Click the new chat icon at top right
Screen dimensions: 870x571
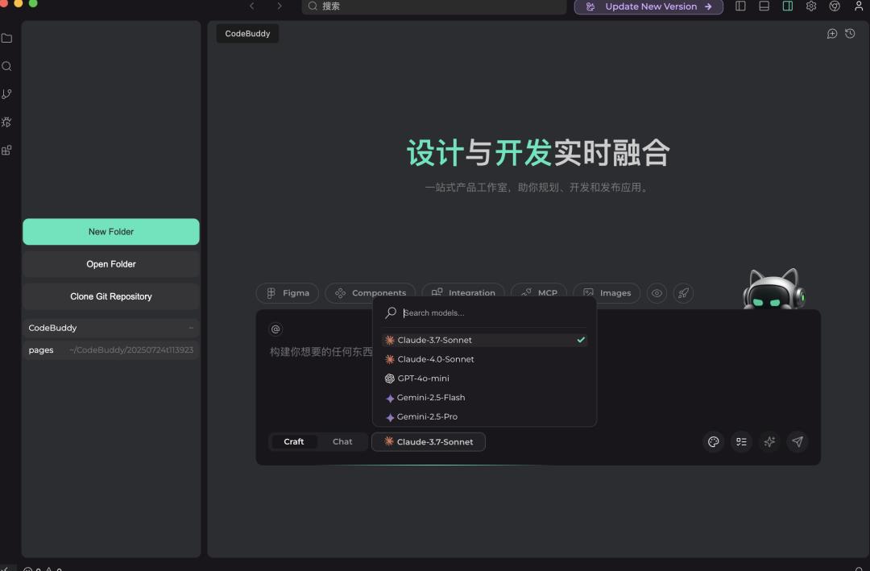click(x=832, y=34)
